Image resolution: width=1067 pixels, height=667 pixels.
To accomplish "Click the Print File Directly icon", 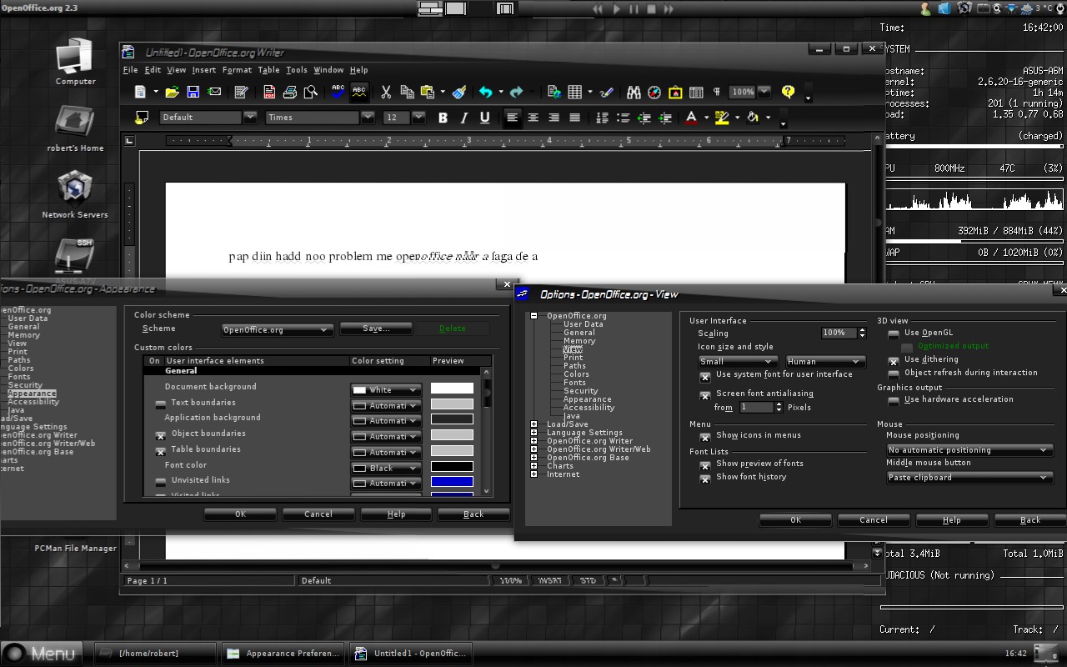I will tap(290, 92).
